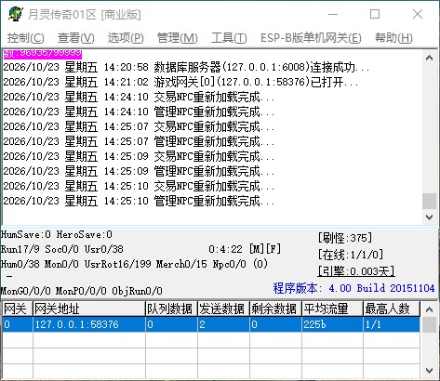This screenshot has height=381, width=440.
Task: Click the log panel scroll up arrow
Action: 430,58
